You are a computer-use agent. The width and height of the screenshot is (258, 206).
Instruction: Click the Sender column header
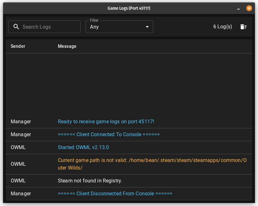18,46
